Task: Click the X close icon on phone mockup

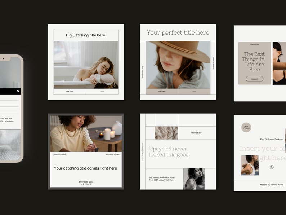Action: point(18,91)
